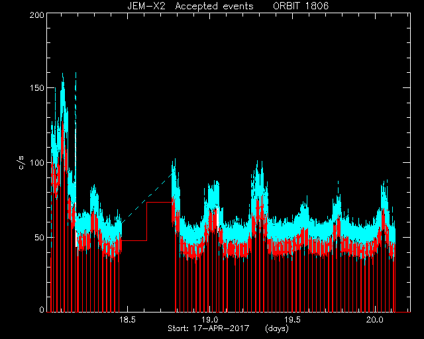424x339 pixels.
Task: Click the y-axis label "c/s"
Action: pyautogui.click(x=22, y=162)
